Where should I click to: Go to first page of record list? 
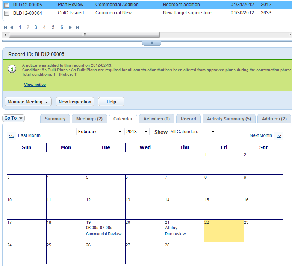(6, 27)
